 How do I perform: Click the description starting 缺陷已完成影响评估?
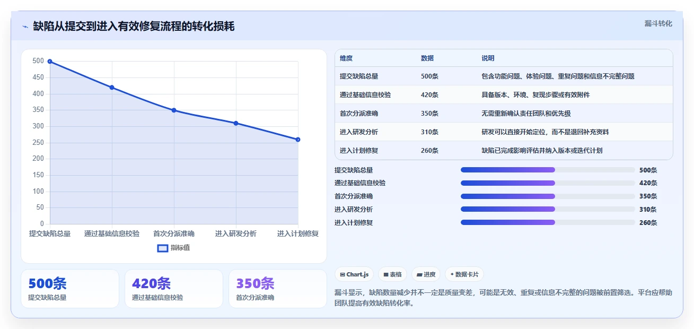point(542,151)
